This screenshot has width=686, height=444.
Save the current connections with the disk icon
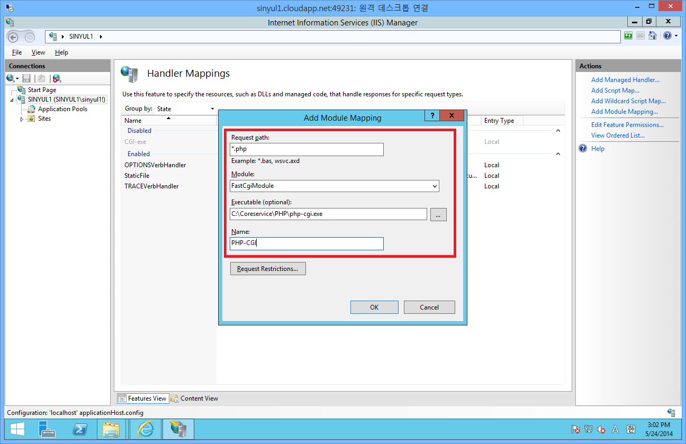[26, 78]
